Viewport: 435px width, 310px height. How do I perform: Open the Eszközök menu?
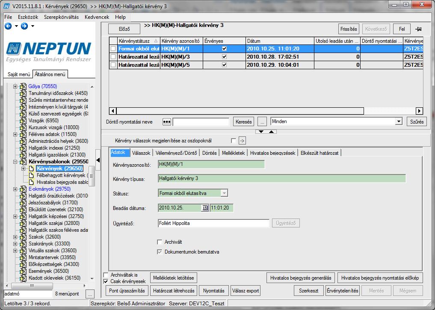(28, 17)
